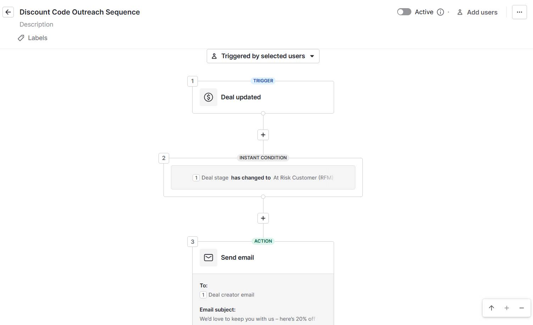This screenshot has height=325, width=533.
Task: Click the Add users button
Action: coord(477,12)
